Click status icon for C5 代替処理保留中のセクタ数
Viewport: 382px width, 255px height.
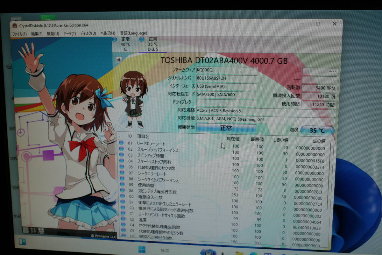tap(123, 230)
